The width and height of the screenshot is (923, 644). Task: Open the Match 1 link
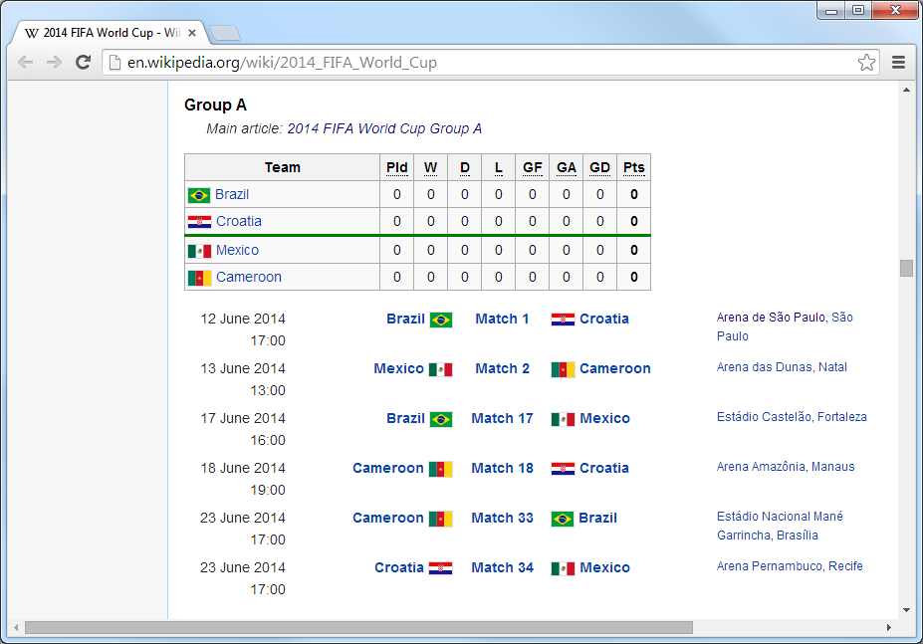point(502,320)
